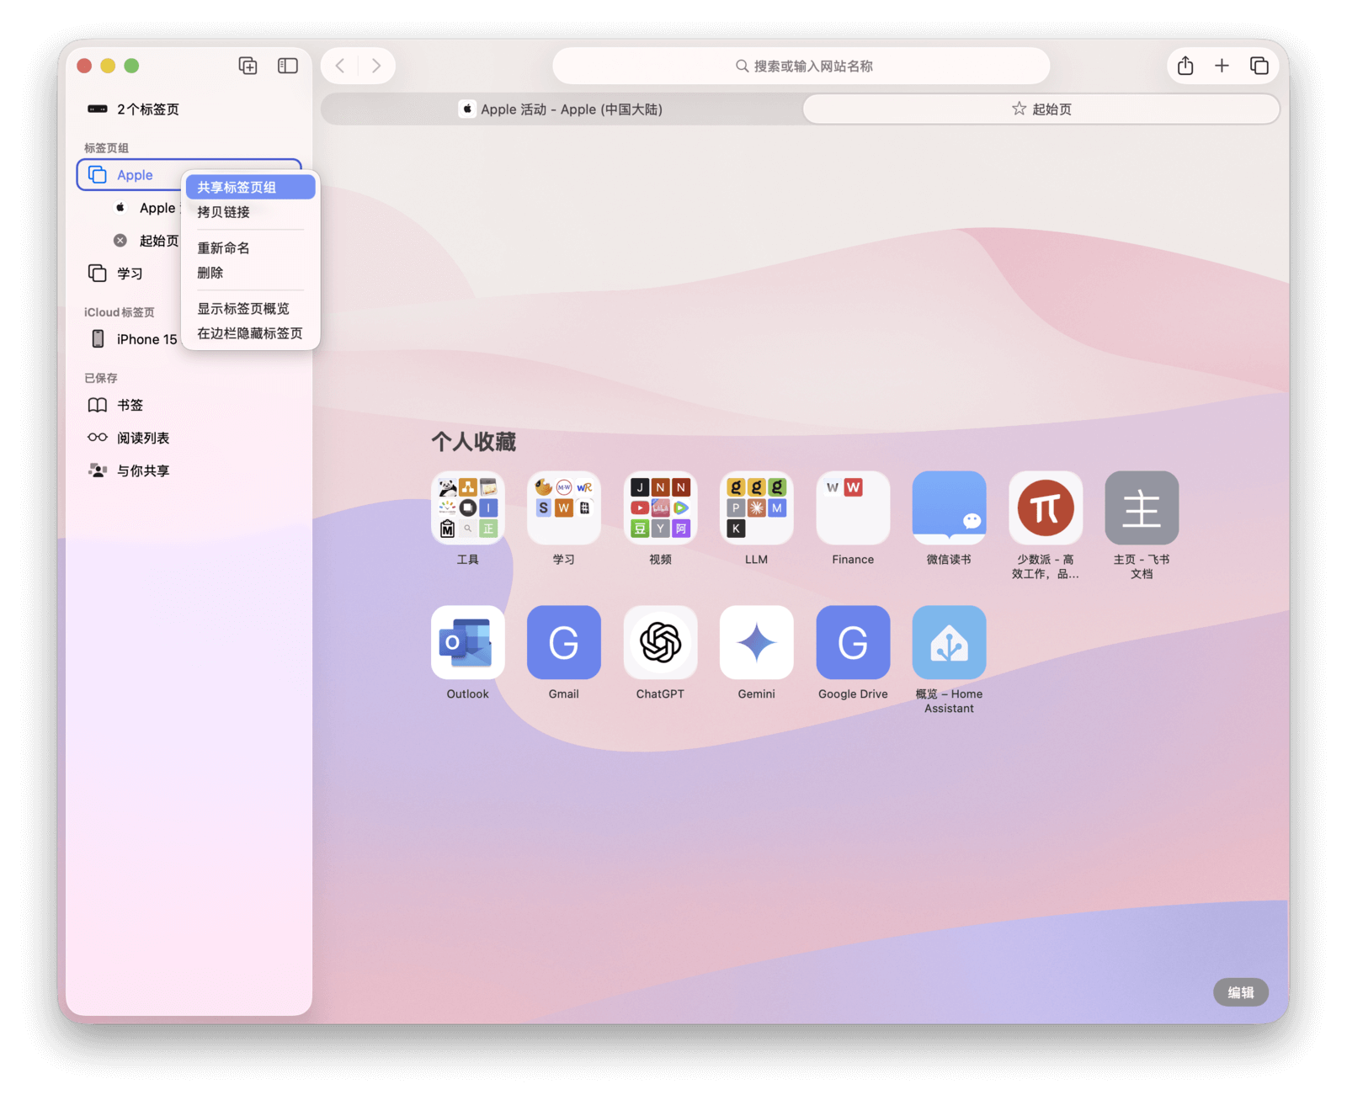Toggle the sidebar visibility button

(288, 66)
